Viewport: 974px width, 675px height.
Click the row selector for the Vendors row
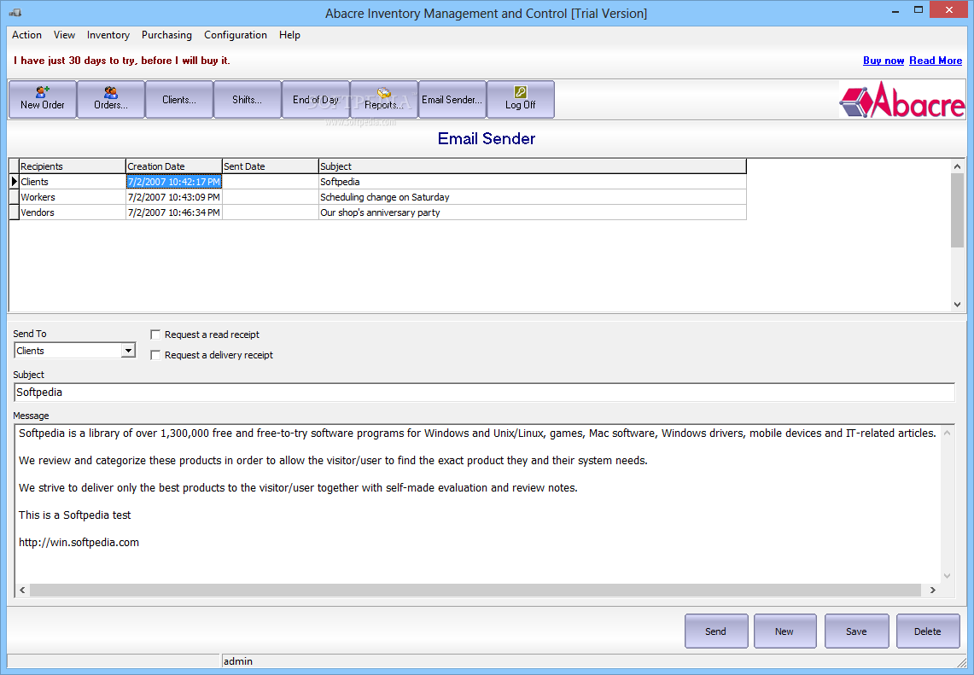click(15, 212)
